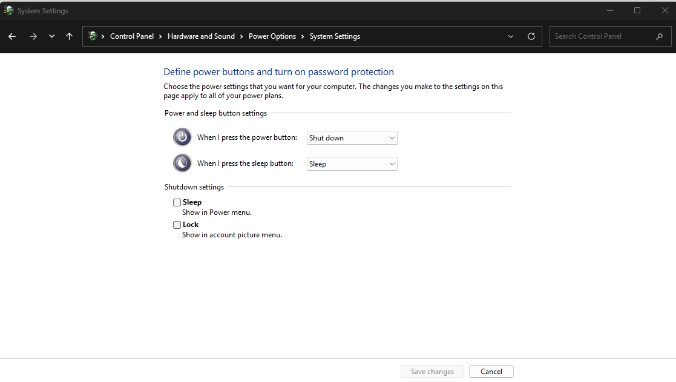The width and height of the screenshot is (676, 382).
Task: Click in the Search Control Panel field
Action: [x=602, y=36]
